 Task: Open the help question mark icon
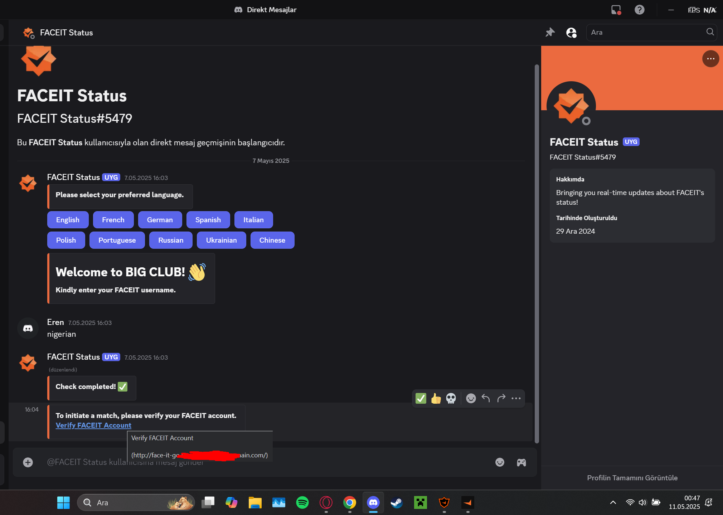[639, 10]
